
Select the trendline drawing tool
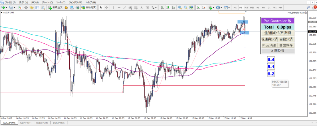(124, 7)
